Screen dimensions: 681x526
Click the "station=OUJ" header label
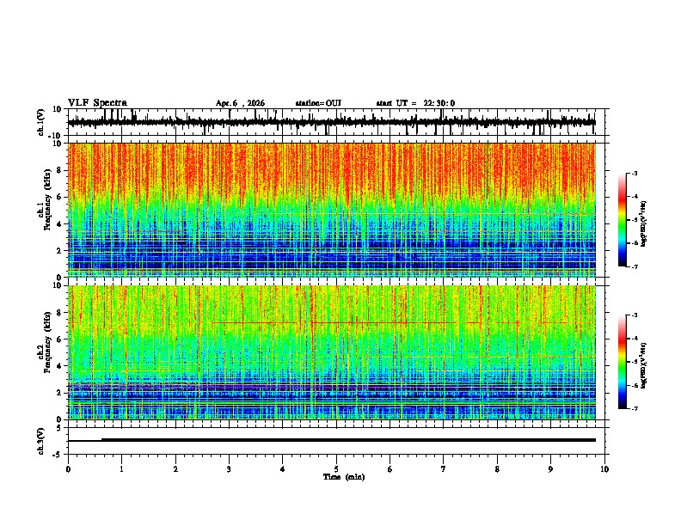coord(318,103)
